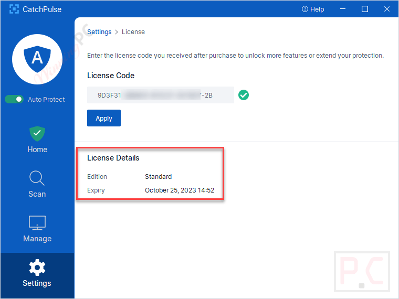Click inside the License Code input field

160,95
